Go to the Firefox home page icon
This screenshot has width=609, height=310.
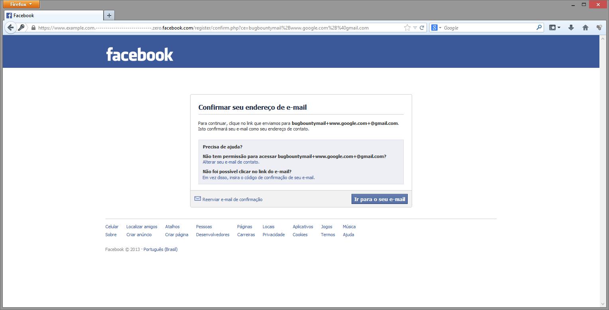click(x=585, y=28)
